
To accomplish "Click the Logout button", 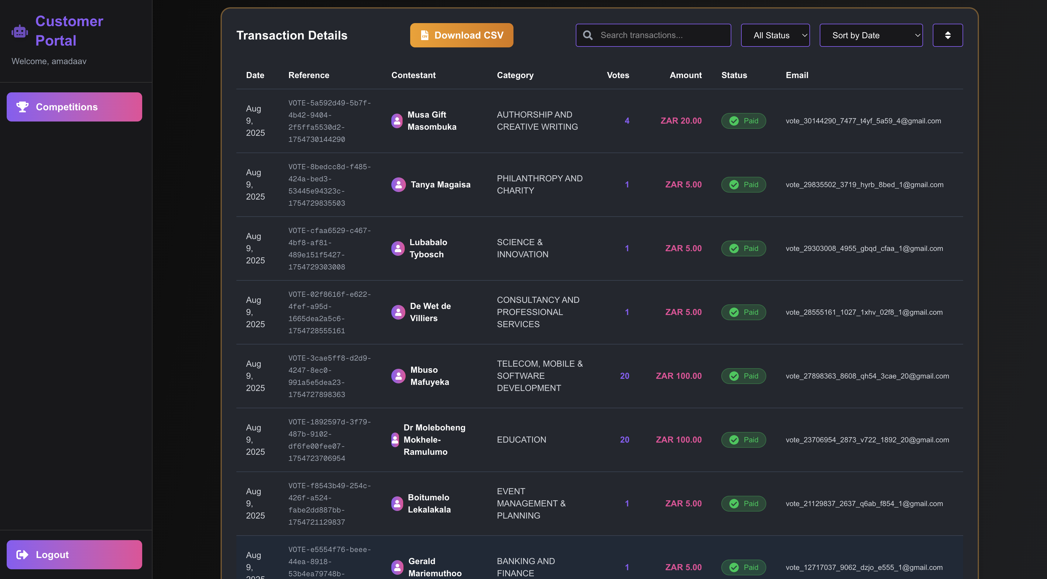I will point(74,554).
